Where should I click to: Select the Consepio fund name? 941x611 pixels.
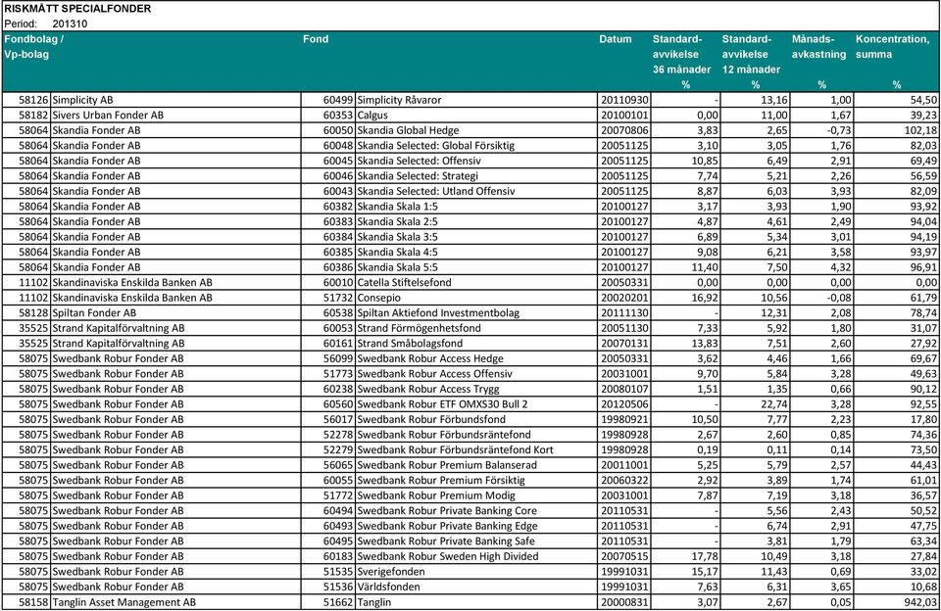(378, 298)
